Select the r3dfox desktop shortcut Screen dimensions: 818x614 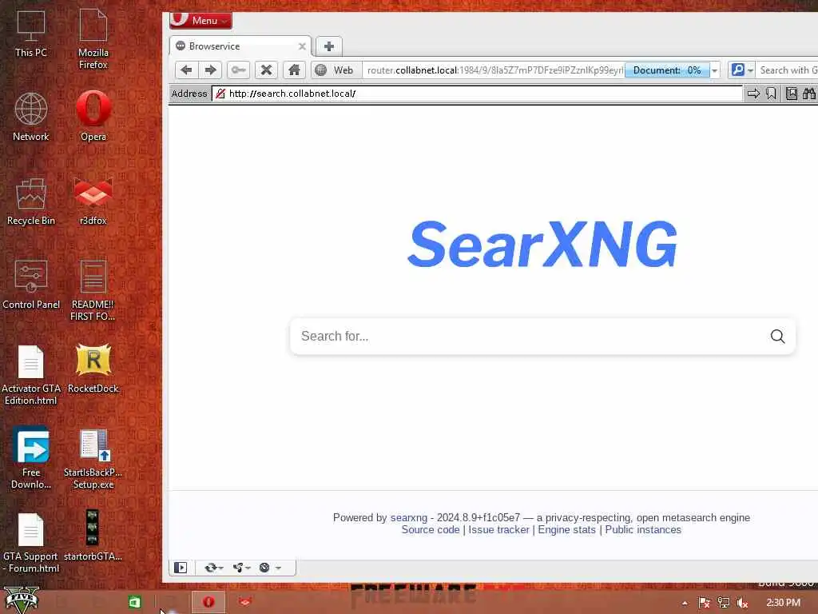coord(93,201)
